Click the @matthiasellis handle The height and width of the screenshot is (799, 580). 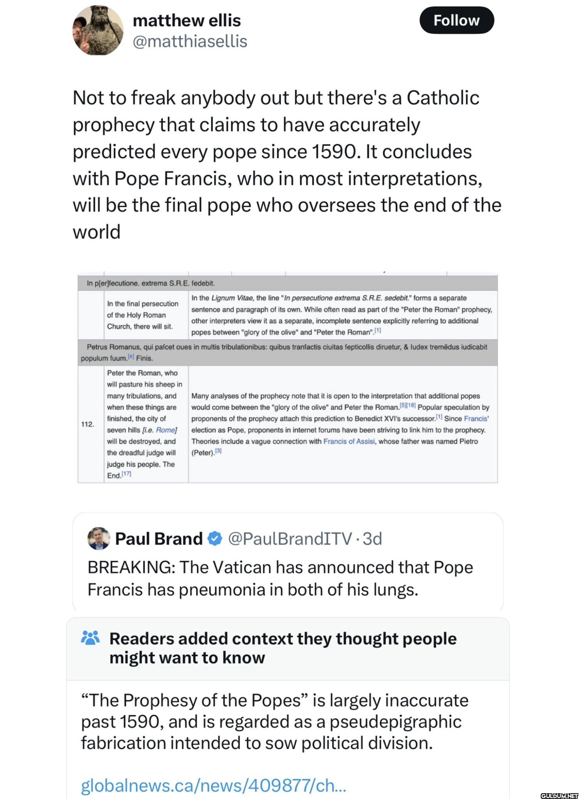tap(190, 41)
